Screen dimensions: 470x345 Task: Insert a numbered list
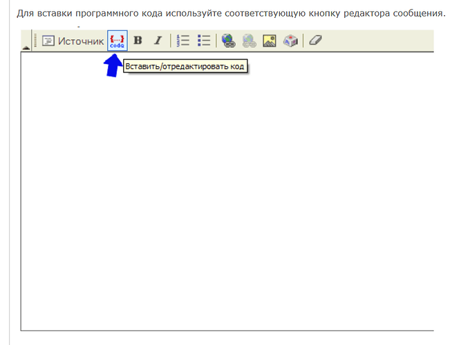[183, 41]
